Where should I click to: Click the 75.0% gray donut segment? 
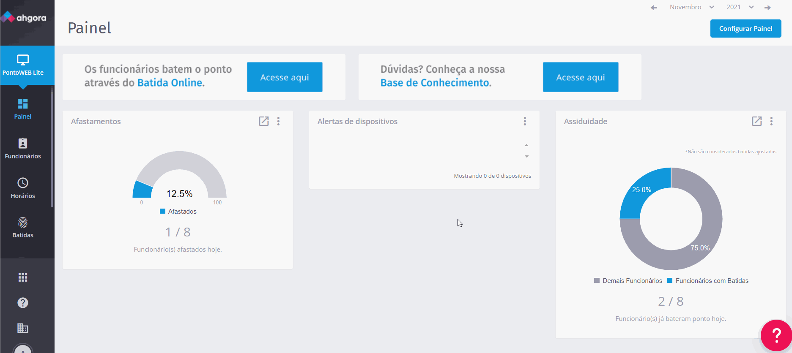pyautogui.click(x=700, y=248)
